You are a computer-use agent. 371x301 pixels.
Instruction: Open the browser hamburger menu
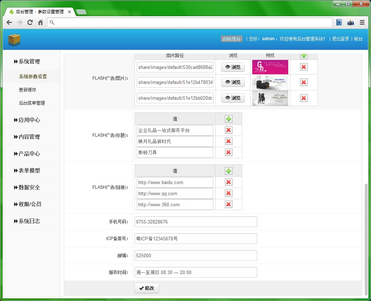pos(362,23)
